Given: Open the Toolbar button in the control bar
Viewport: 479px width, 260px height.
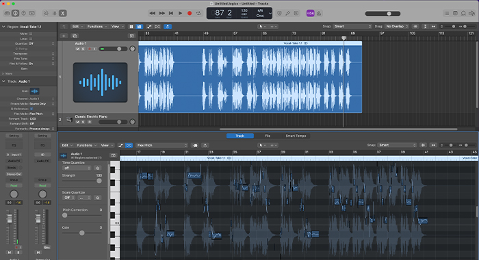Looking at the screenshot, I should (x=31, y=13).
